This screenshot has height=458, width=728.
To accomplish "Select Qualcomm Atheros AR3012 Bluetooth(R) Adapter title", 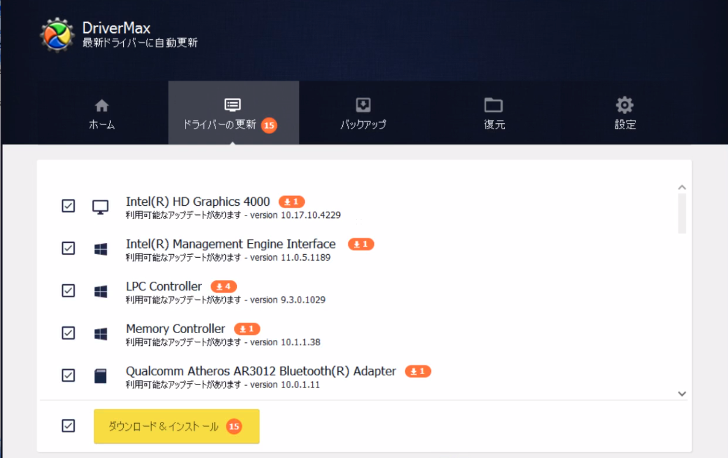I will [x=261, y=371].
